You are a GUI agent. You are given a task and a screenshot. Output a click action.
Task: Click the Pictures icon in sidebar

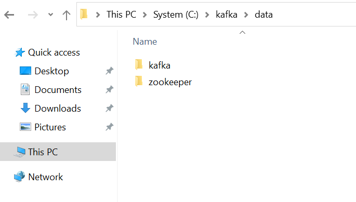pos(25,127)
